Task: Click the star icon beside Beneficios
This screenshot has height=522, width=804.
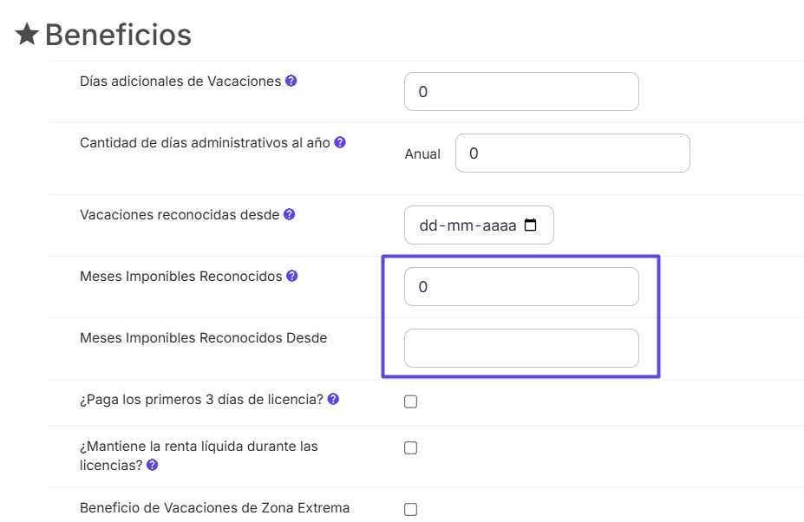Action: pos(27,35)
